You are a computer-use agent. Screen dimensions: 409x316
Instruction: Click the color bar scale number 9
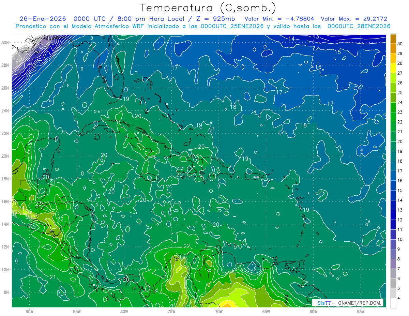pos(399,250)
